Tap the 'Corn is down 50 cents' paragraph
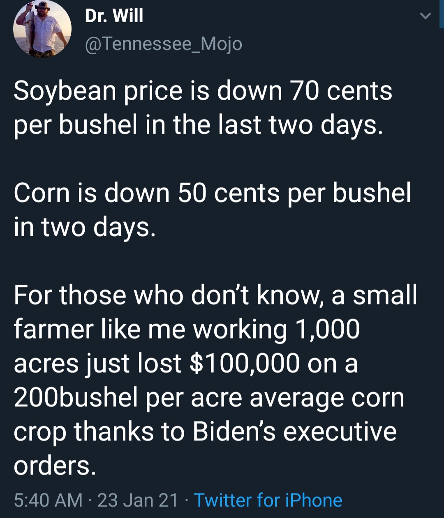444x518 pixels. point(213,210)
